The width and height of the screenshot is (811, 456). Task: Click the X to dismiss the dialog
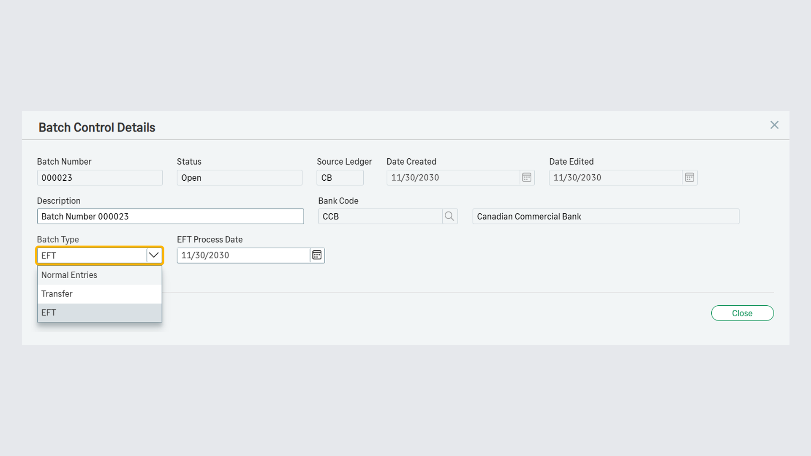[x=774, y=125]
